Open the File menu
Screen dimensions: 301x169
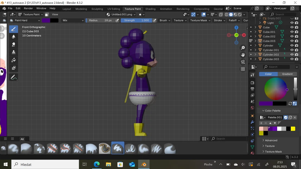click(10, 8)
